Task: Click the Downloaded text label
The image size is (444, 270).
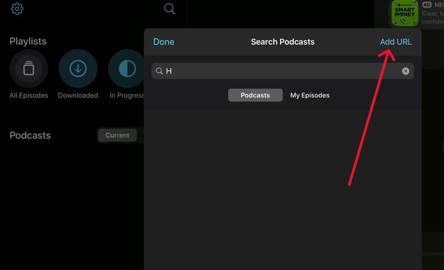Action: (78, 95)
